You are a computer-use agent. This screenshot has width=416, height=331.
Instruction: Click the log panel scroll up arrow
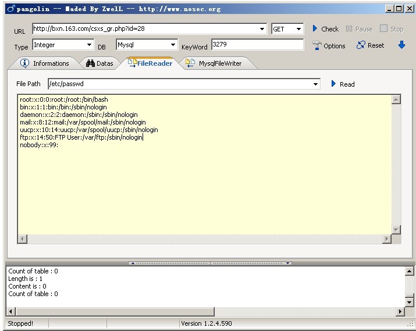pos(409,271)
